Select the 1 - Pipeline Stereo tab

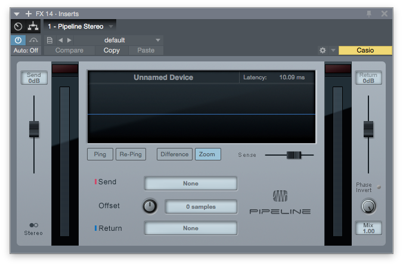75,26
